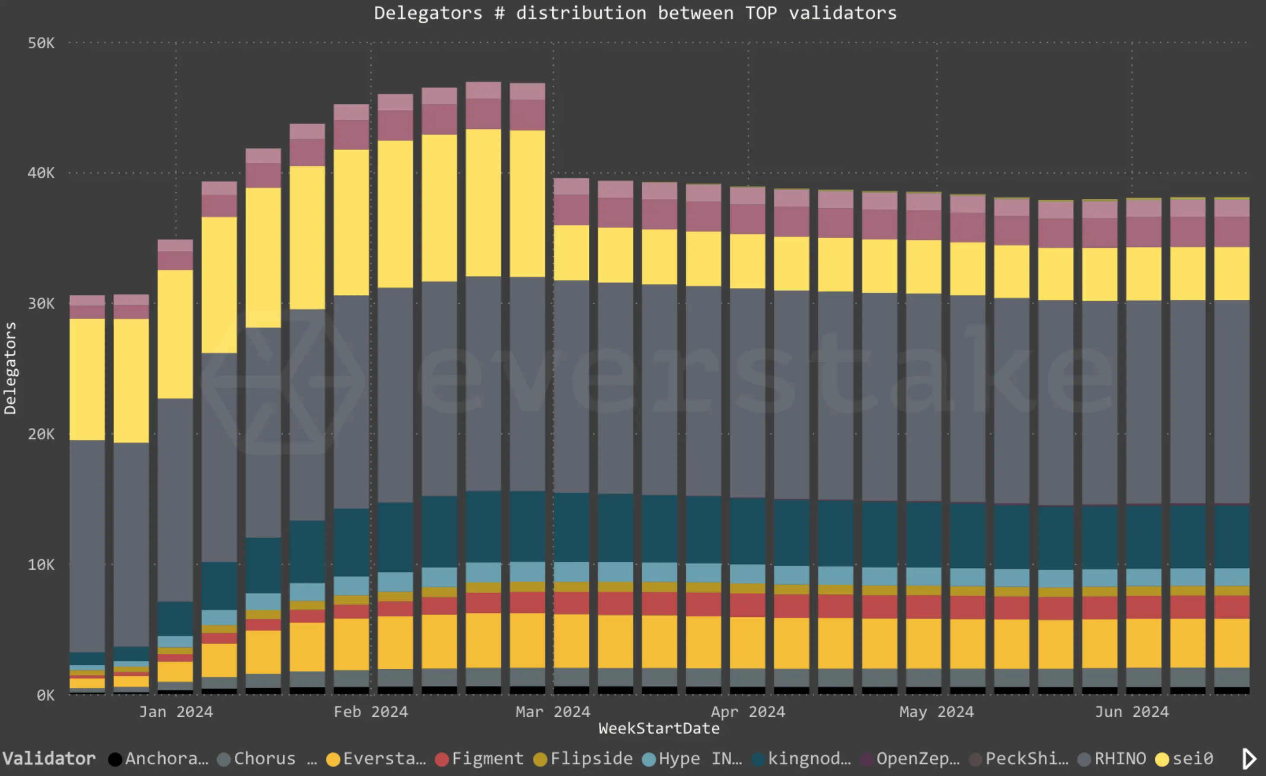Screen dimensions: 1266x776
Task: Select Chorus … legend label
Action: tap(275, 759)
